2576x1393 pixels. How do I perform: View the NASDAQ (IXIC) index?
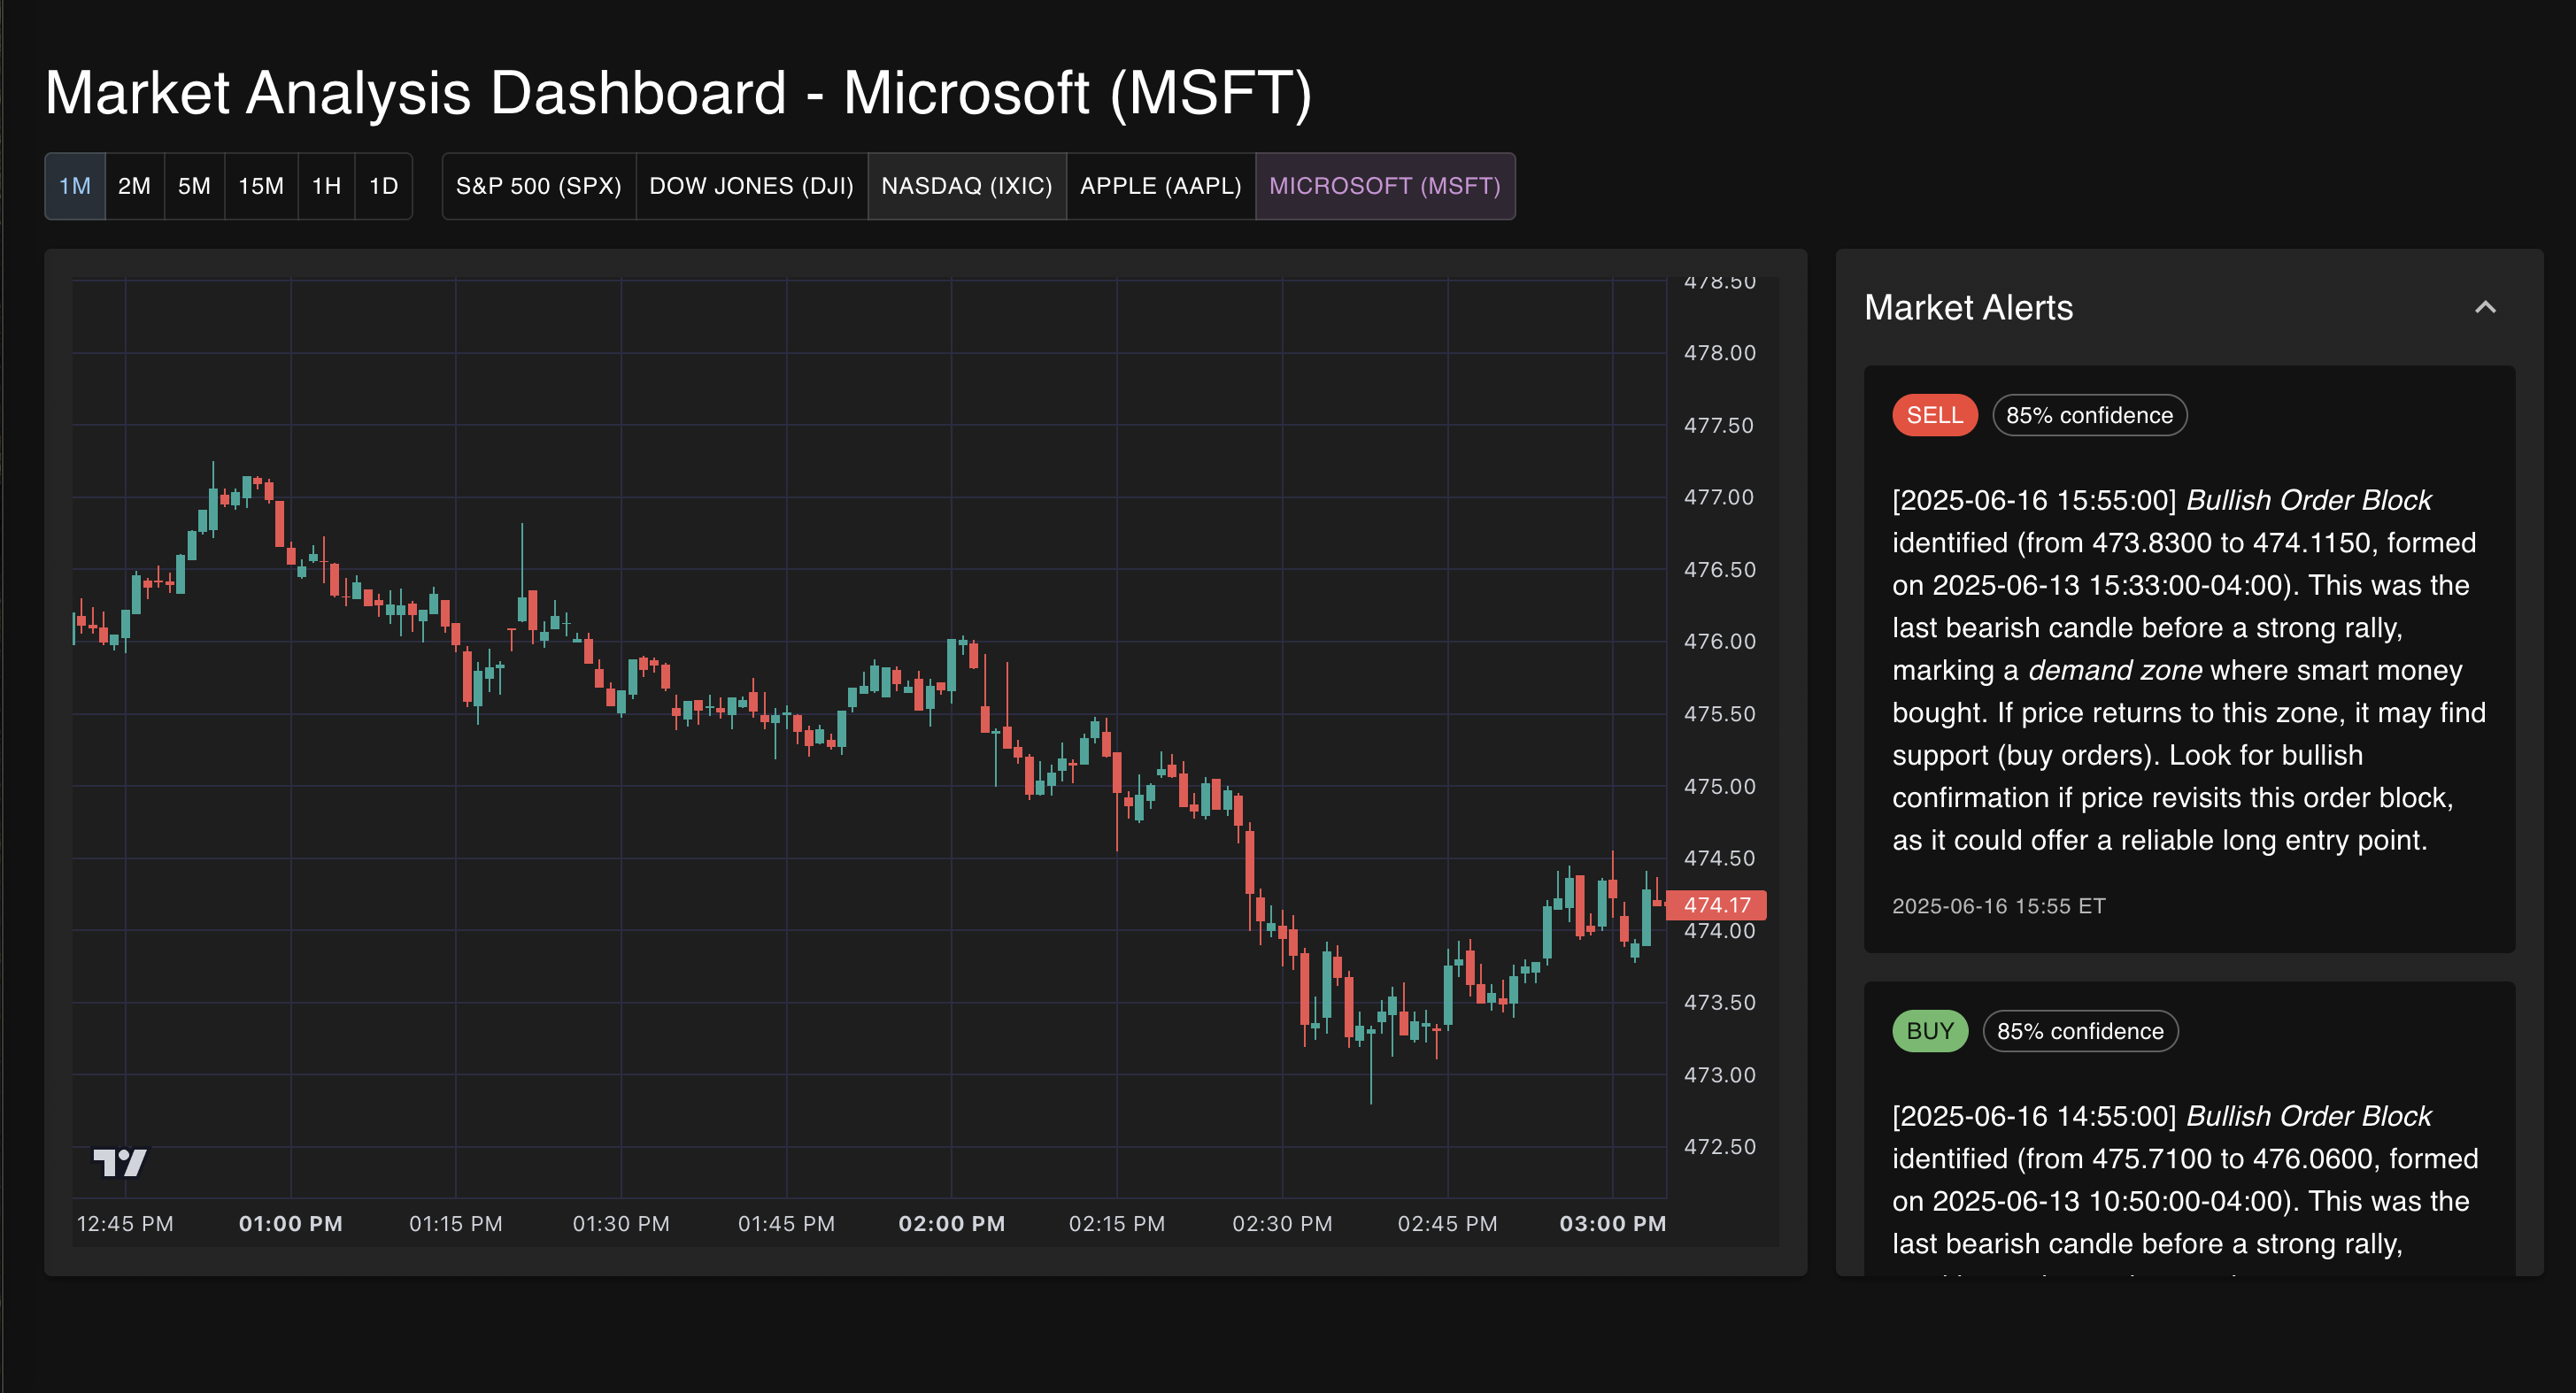pyautogui.click(x=967, y=186)
